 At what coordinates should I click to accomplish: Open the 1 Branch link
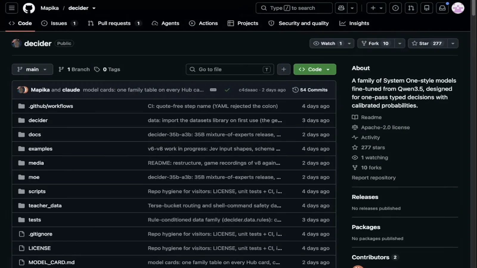[74, 69]
